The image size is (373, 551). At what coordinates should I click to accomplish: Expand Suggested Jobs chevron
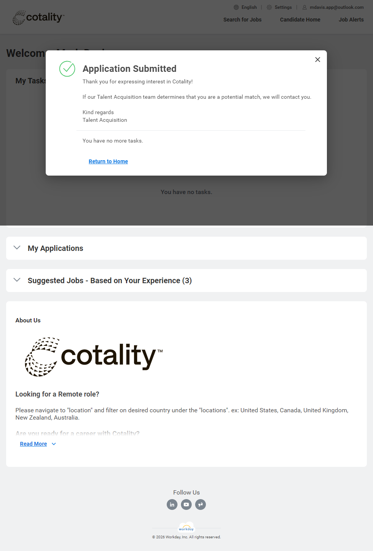coord(17,280)
